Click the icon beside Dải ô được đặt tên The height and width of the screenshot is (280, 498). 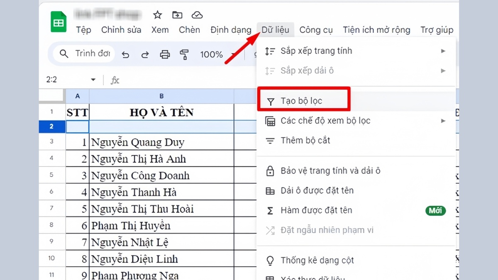tap(270, 191)
